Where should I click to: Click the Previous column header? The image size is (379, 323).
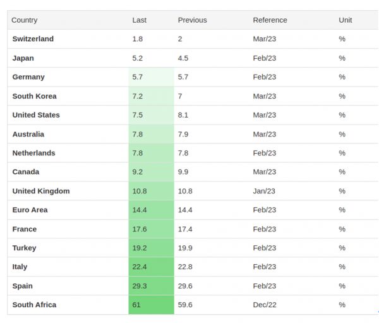[x=192, y=20]
